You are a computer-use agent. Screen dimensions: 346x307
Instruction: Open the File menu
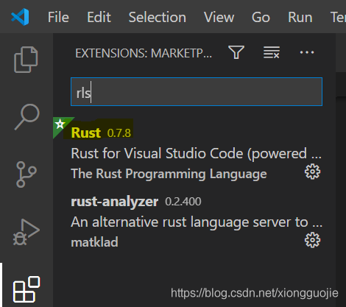click(58, 17)
